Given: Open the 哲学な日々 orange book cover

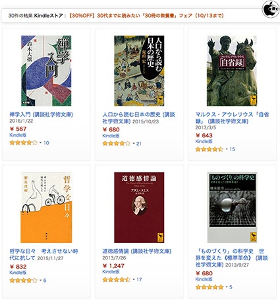Looking at the screenshot, I should 46,207.
